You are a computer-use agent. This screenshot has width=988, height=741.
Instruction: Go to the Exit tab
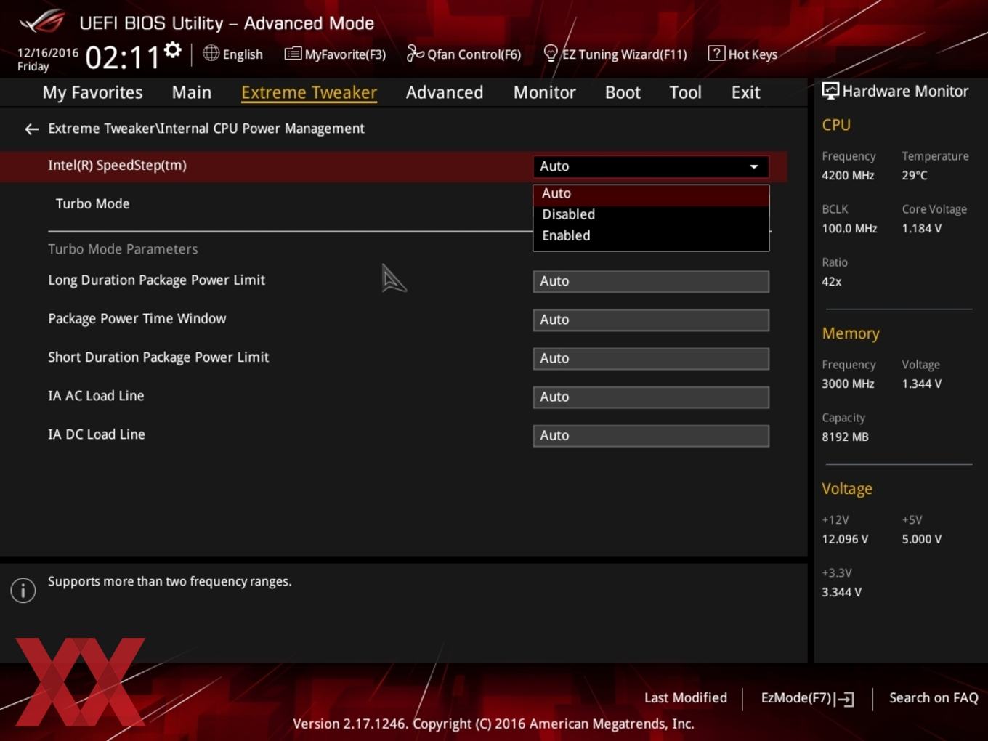[x=746, y=92]
